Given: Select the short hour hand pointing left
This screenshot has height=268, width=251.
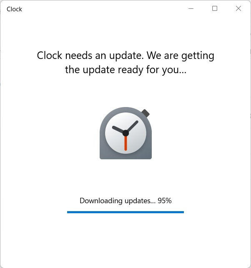Looking at the screenshot, I should (118, 129).
